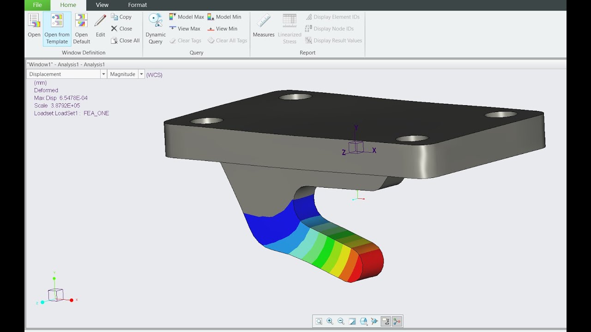Click Clear All Tags
Screen dimensions: 591x332
pyautogui.click(x=227, y=41)
